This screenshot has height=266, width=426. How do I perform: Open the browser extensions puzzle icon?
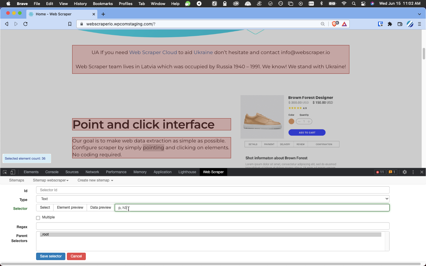(390, 24)
